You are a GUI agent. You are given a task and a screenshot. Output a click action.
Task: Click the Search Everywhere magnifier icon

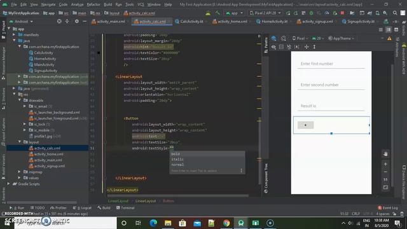click(395, 13)
